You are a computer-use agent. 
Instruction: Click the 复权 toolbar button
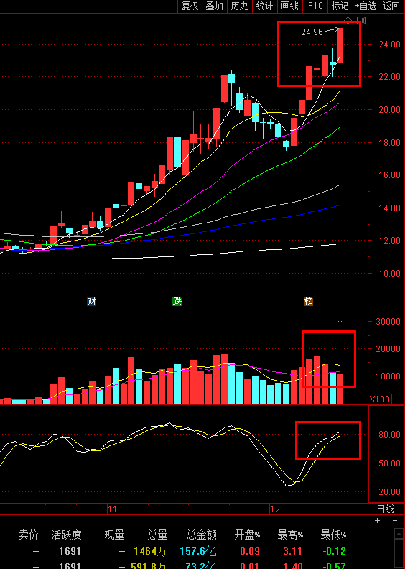(x=190, y=6)
